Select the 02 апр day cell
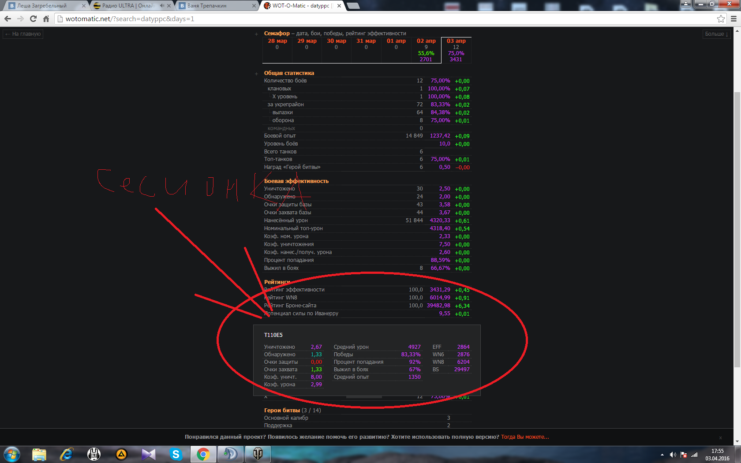The width and height of the screenshot is (741, 463). point(426,50)
